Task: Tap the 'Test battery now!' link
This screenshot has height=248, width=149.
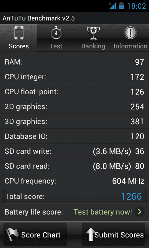Action: pyautogui.click(x=103, y=212)
